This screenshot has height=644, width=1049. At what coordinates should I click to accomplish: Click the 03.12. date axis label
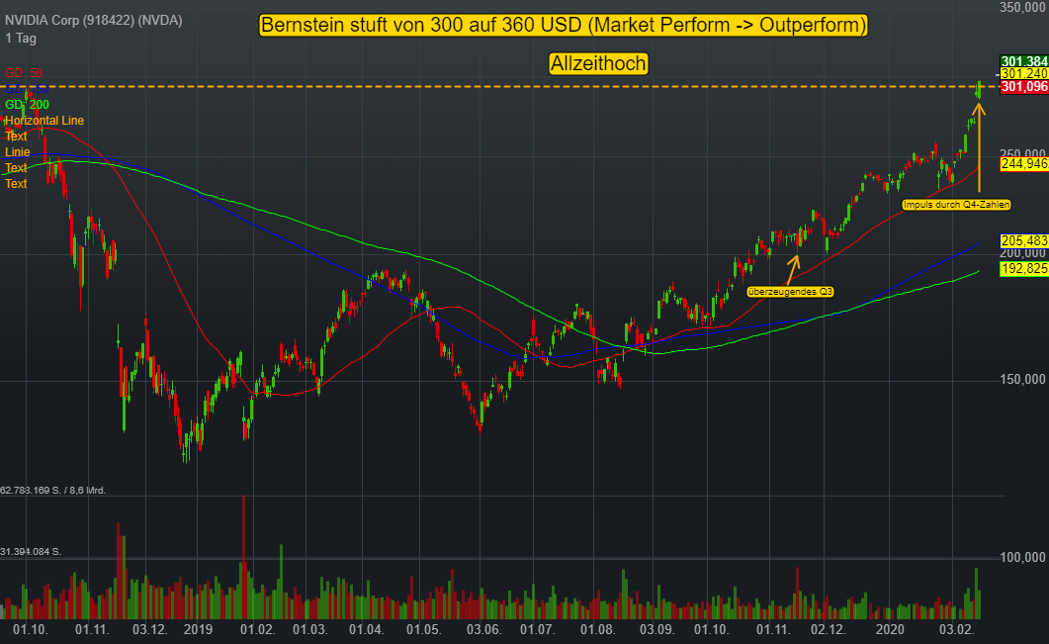[x=150, y=630]
